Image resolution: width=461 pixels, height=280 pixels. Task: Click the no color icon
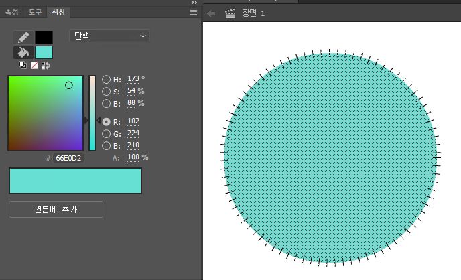pos(34,65)
